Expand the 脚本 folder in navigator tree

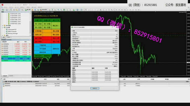3,35
